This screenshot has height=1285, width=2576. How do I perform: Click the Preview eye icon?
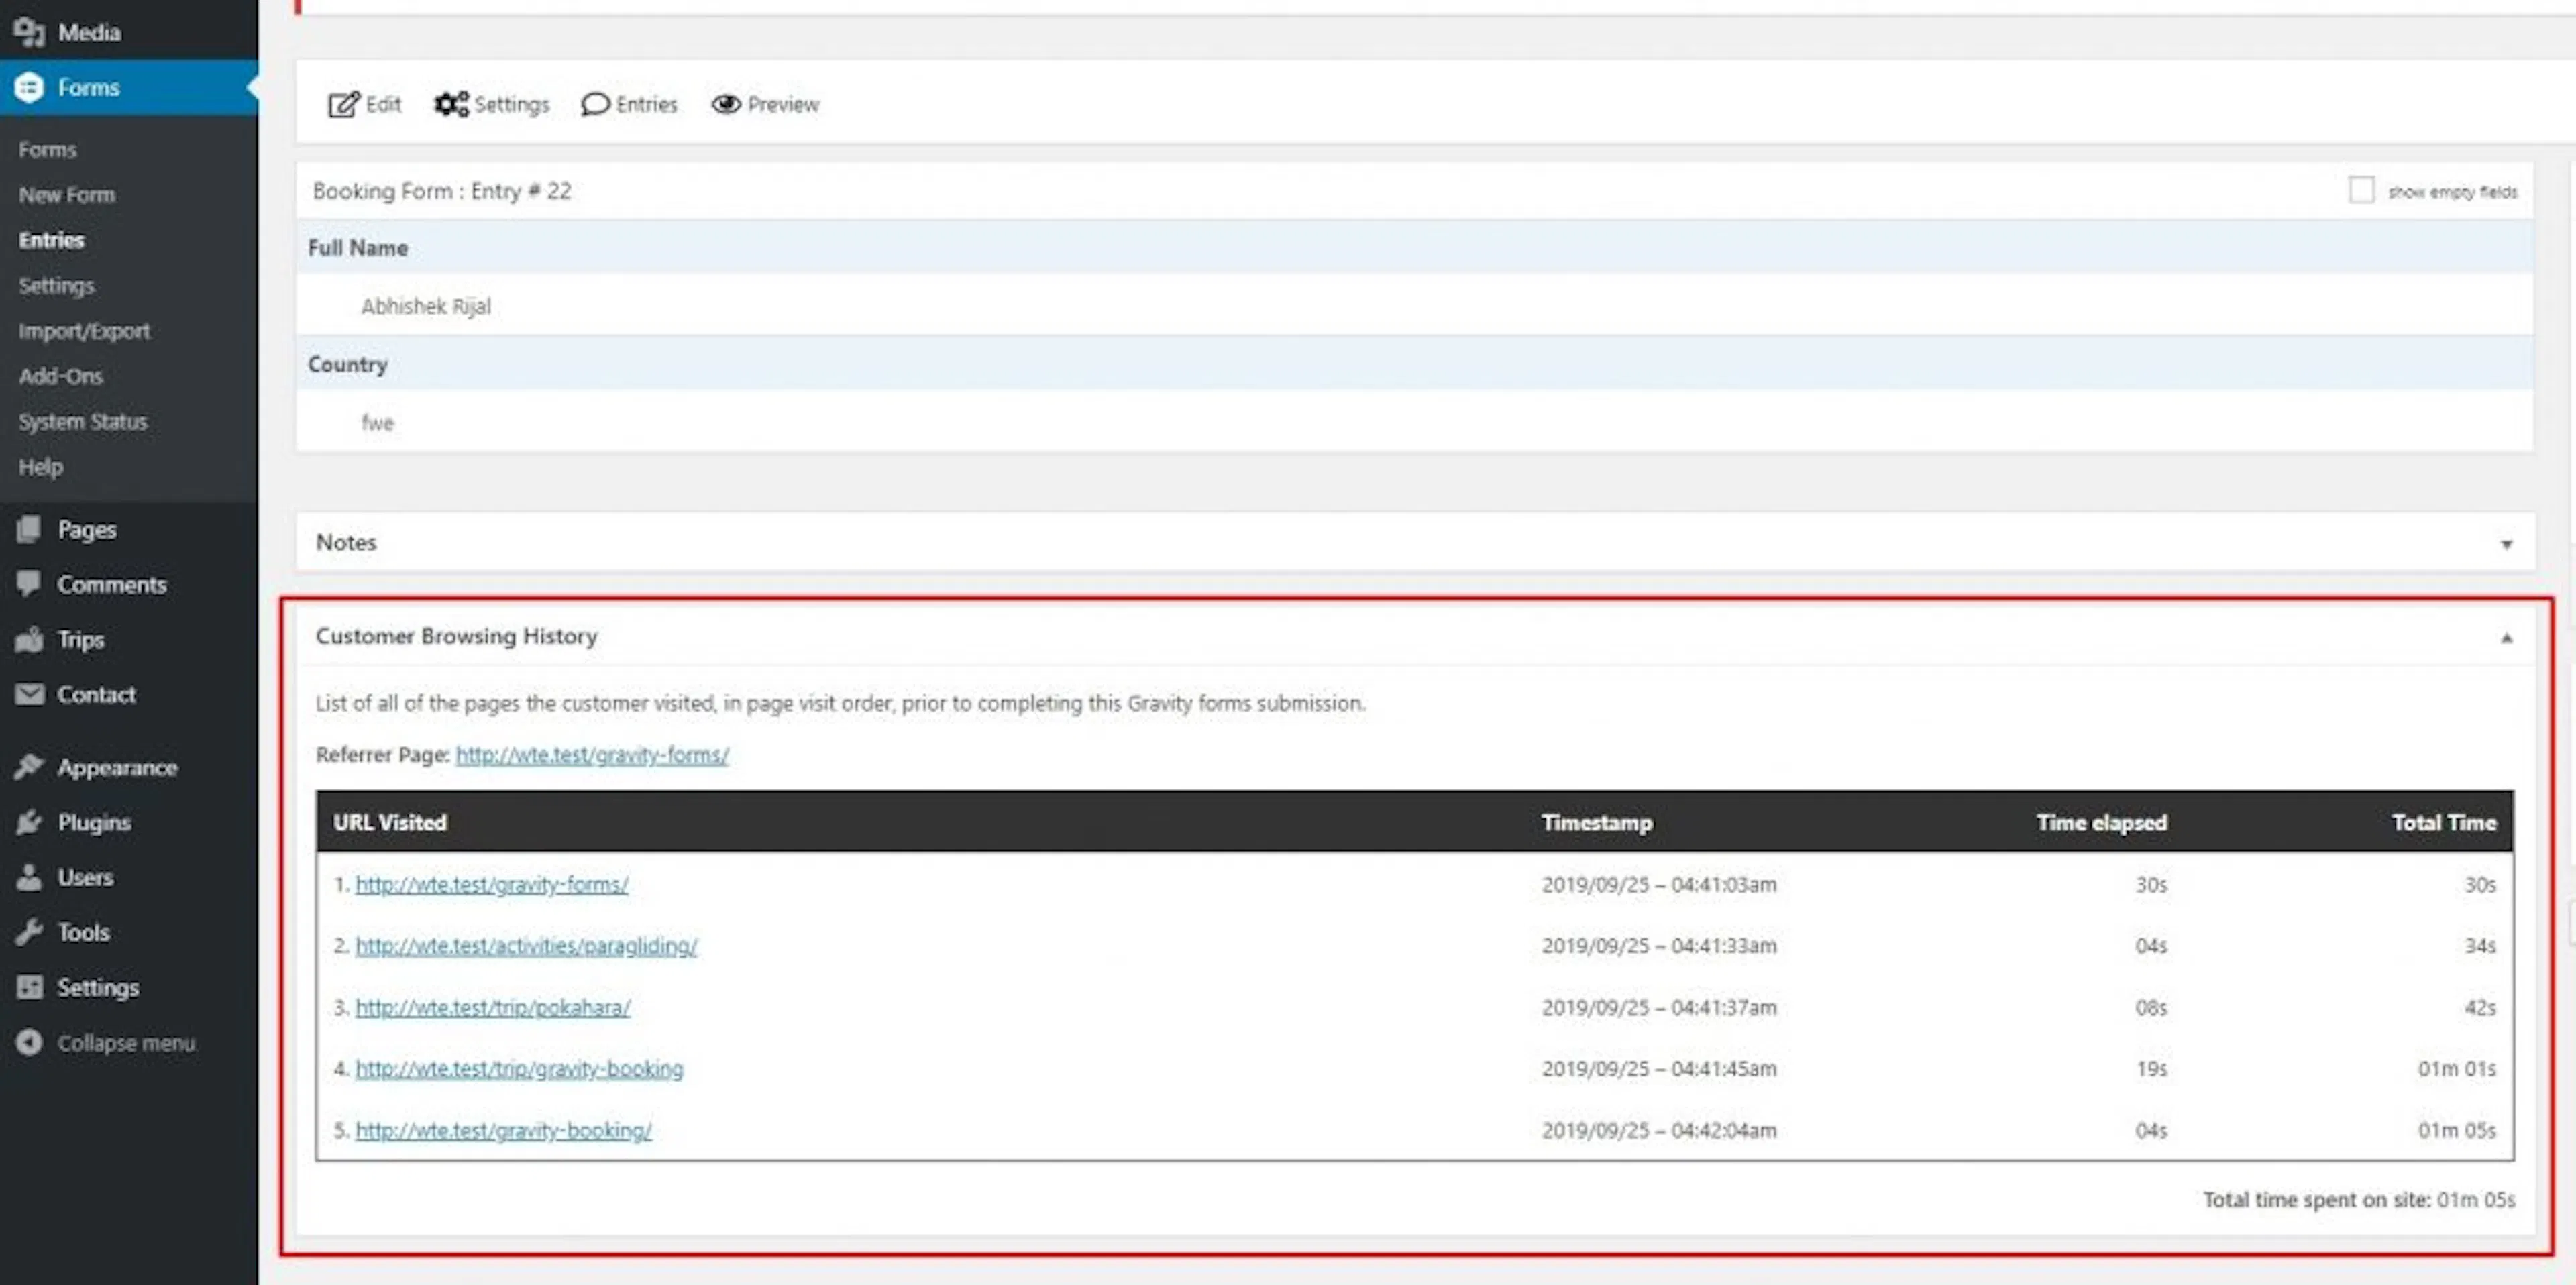[726, 104]
